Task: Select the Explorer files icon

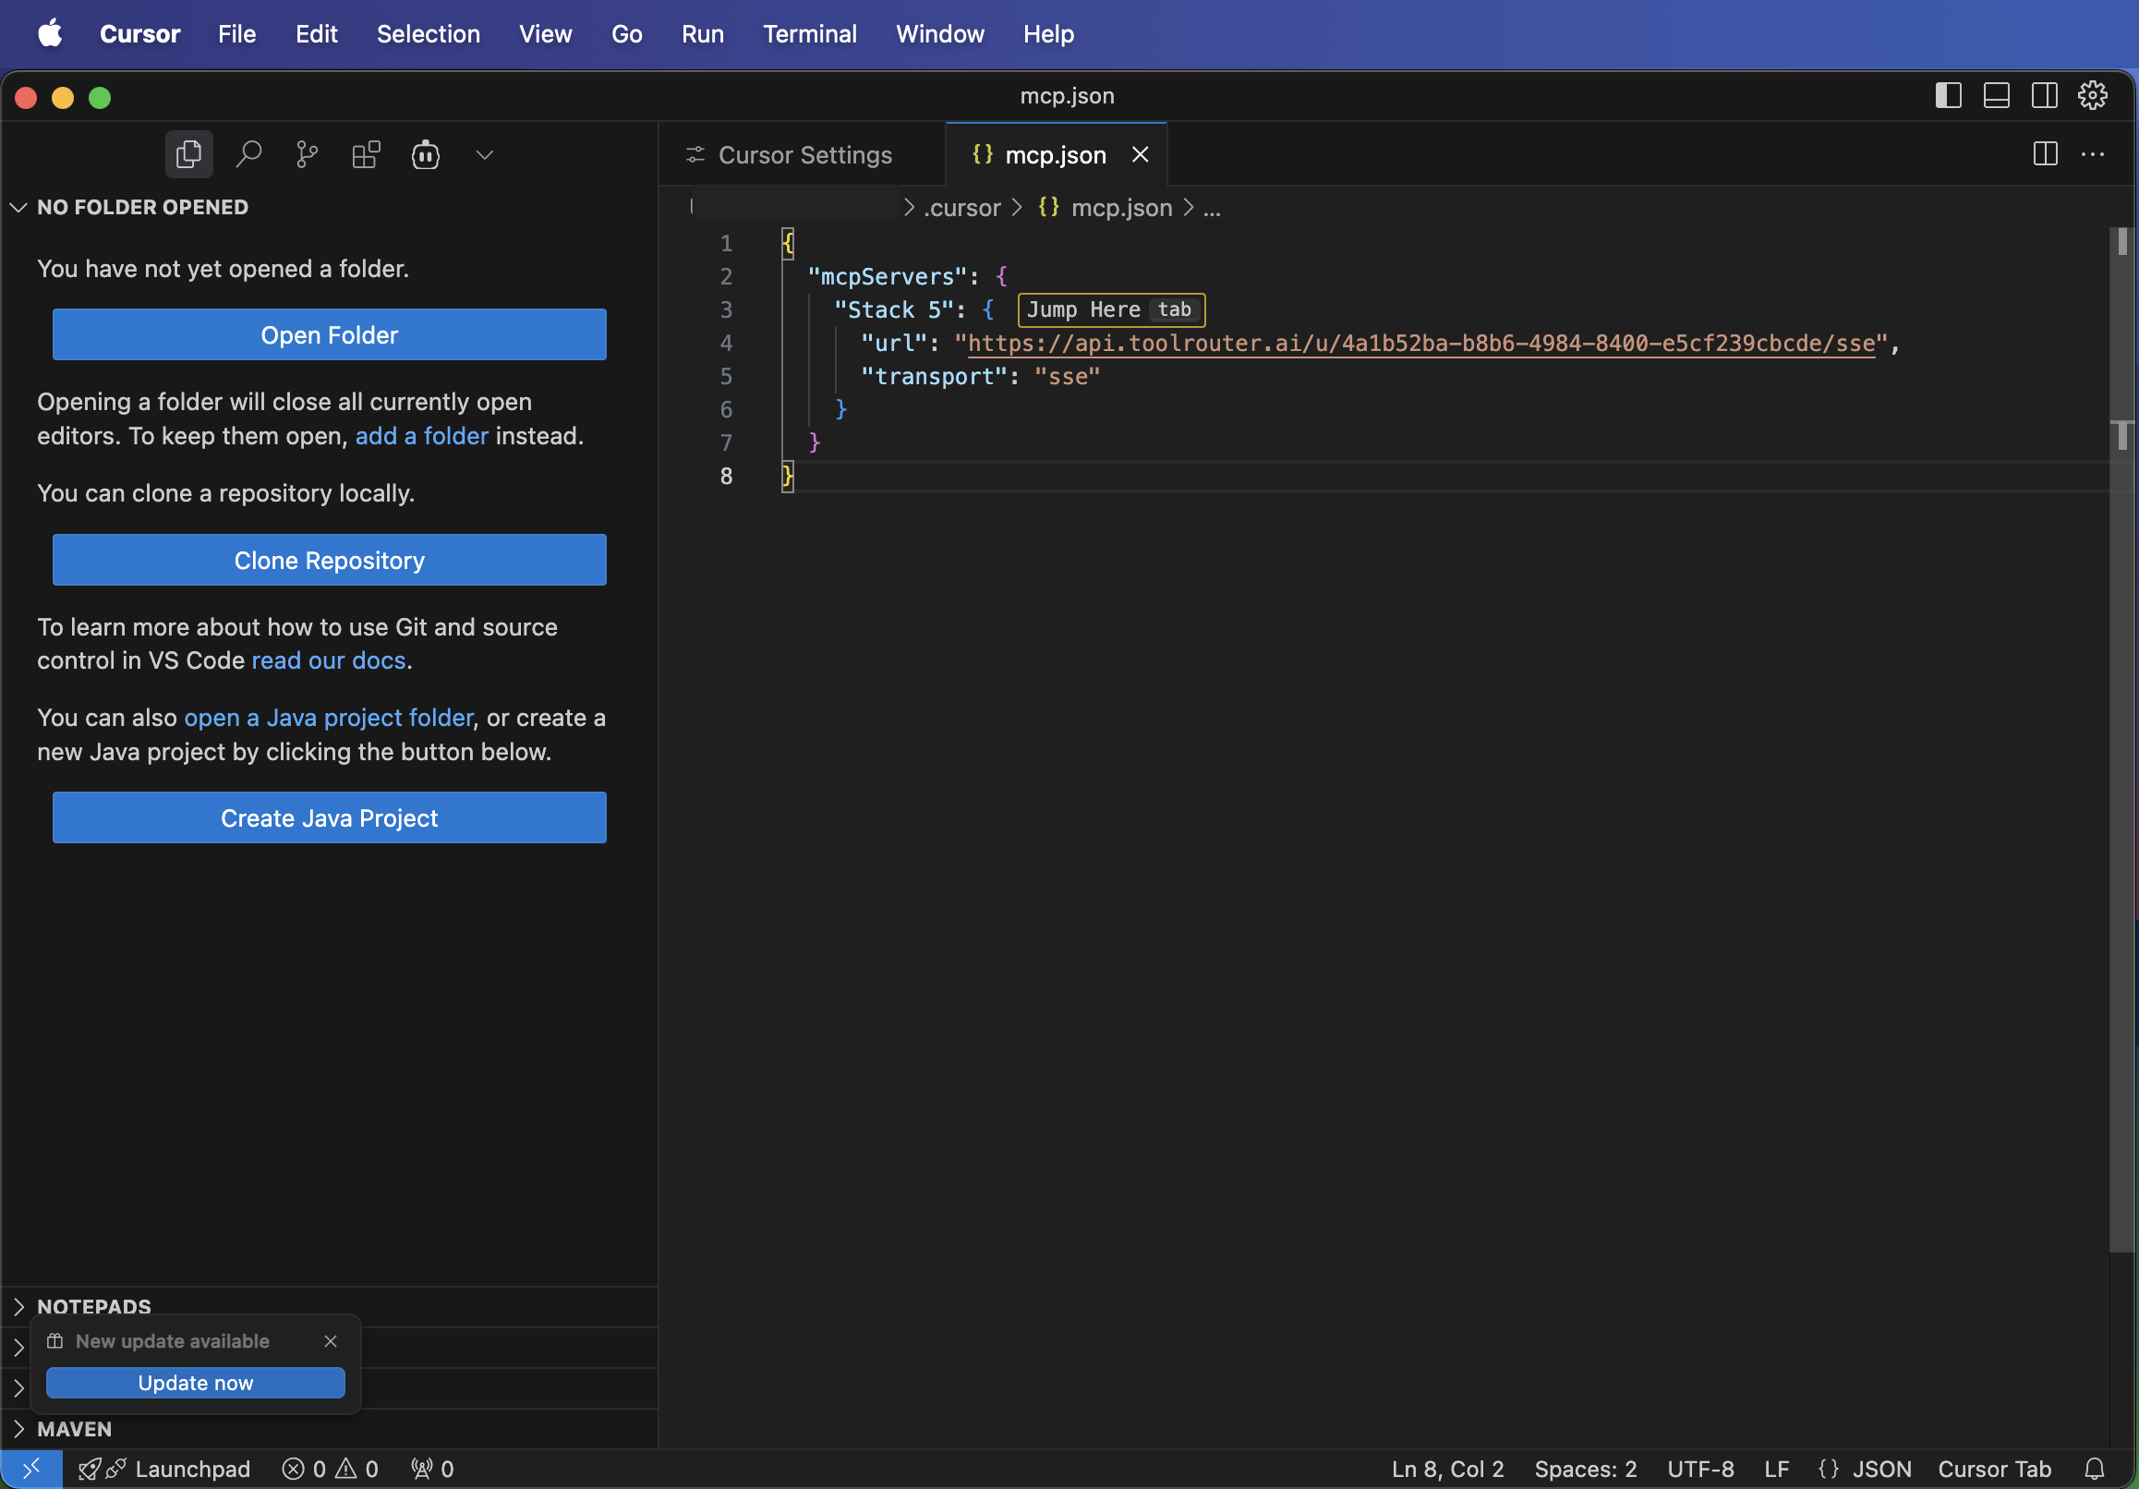Action: tap(189, 153)
